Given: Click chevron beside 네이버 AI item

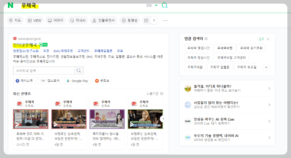Looking at the screenshot, I should (x=269, y=138).
